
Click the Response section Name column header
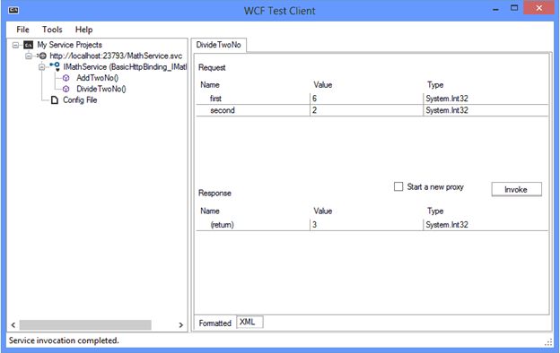click(x=210, y=211)
